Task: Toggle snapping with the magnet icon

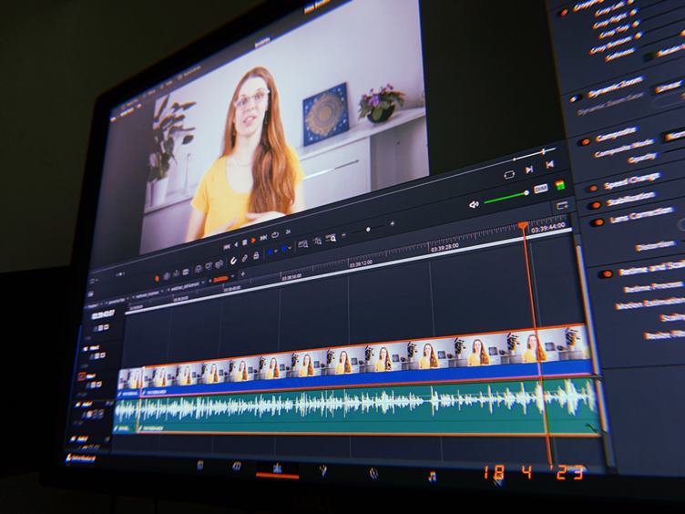Action: (233, 261)
